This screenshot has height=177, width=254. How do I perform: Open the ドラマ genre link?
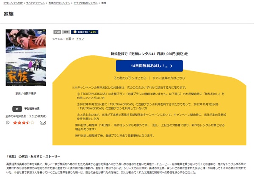(80, 39)
